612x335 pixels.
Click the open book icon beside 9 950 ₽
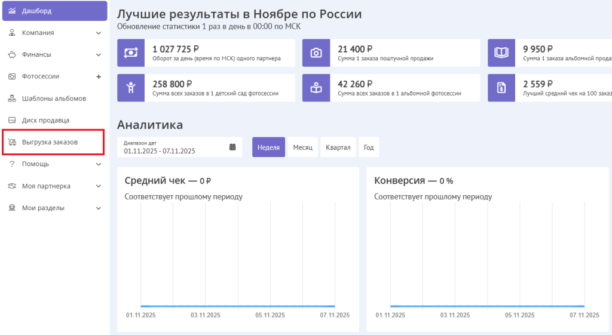coord(501,53)
